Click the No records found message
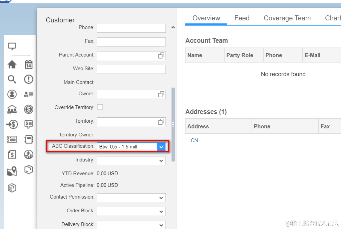The image size is (341, 229). (x=283, y=74)
